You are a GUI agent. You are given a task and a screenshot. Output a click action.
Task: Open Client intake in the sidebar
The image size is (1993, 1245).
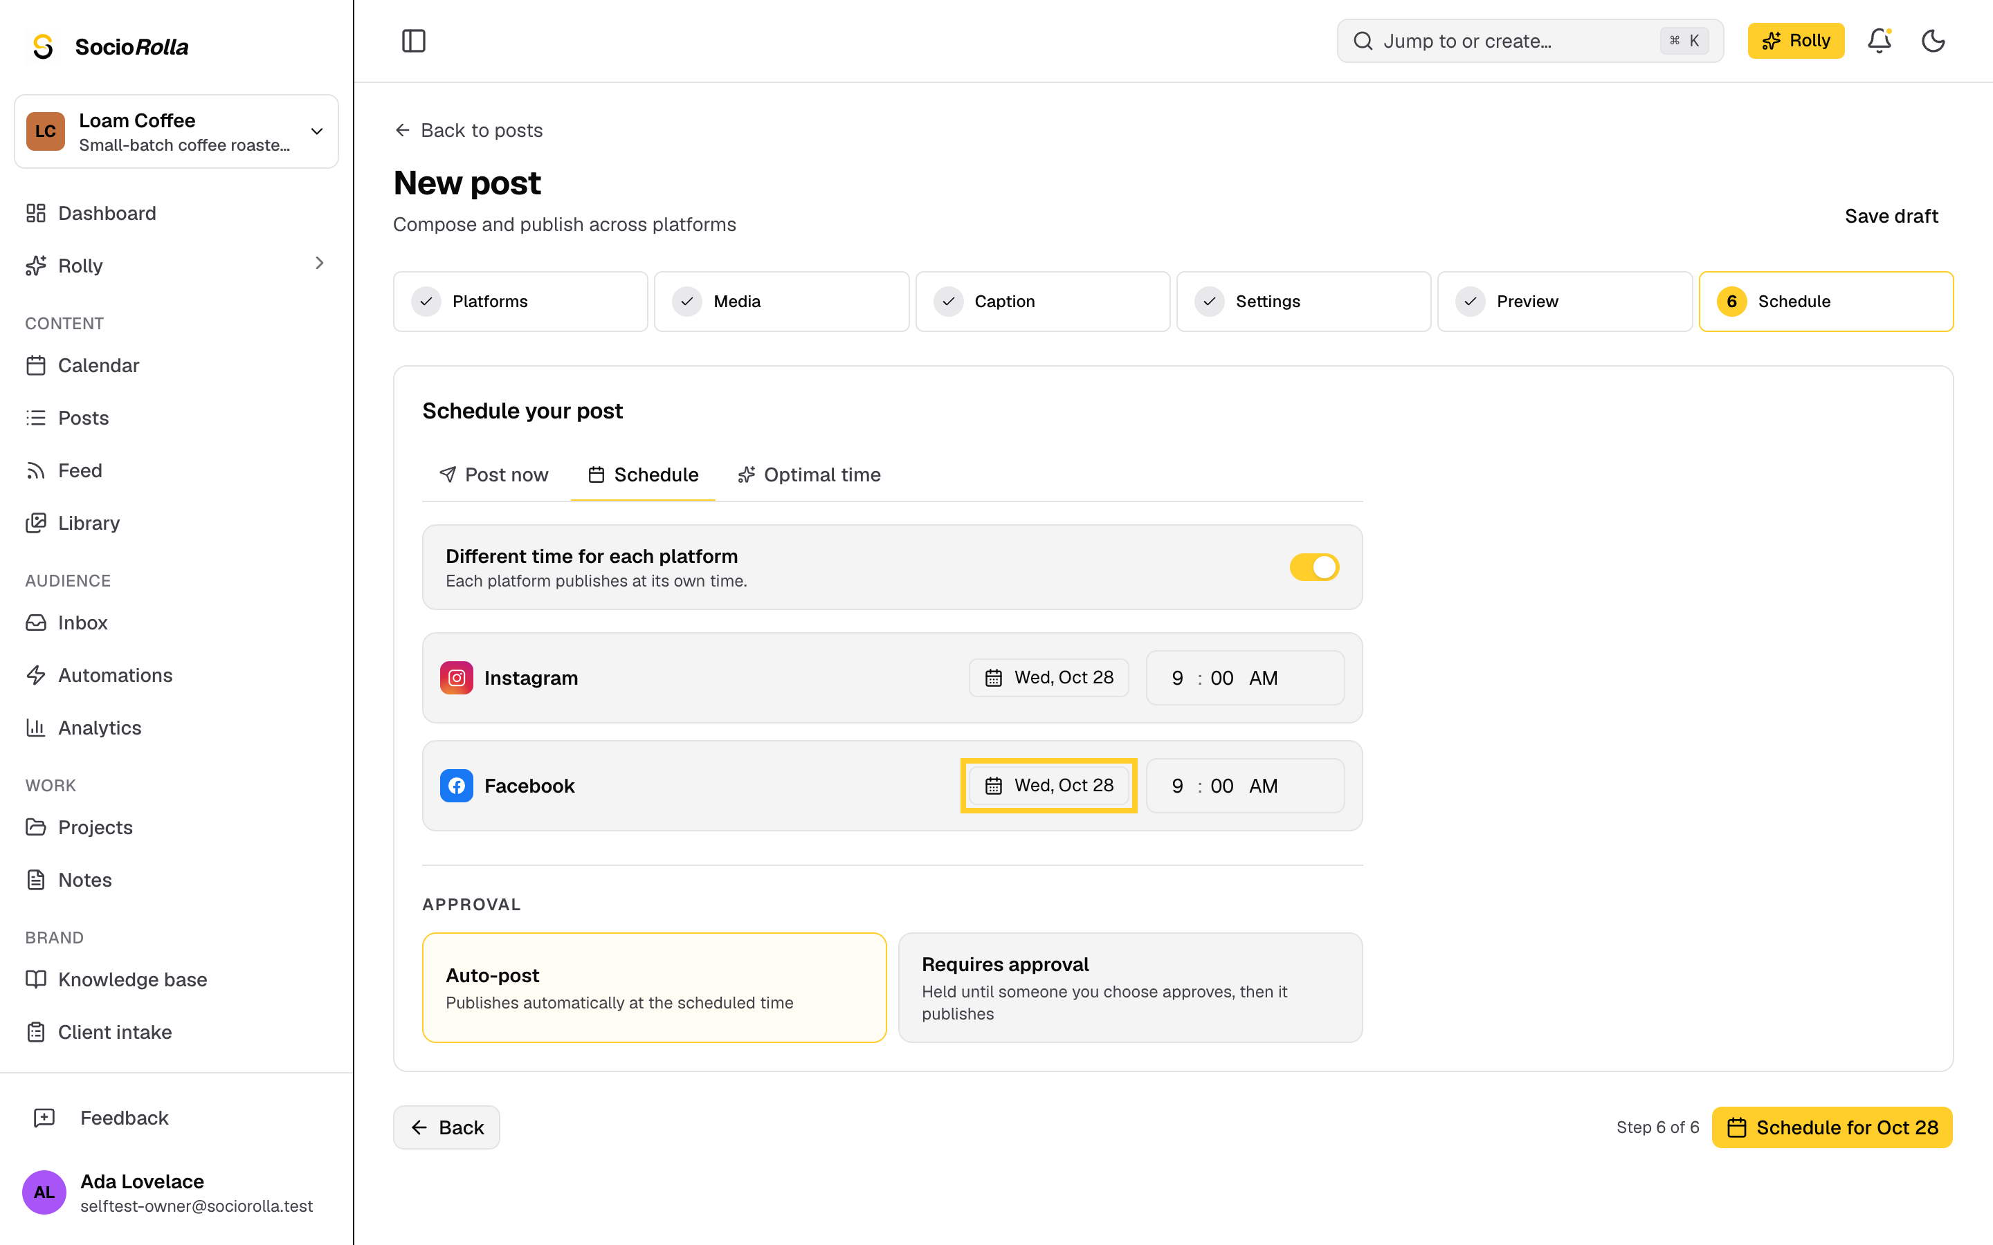pos(176,1032)
